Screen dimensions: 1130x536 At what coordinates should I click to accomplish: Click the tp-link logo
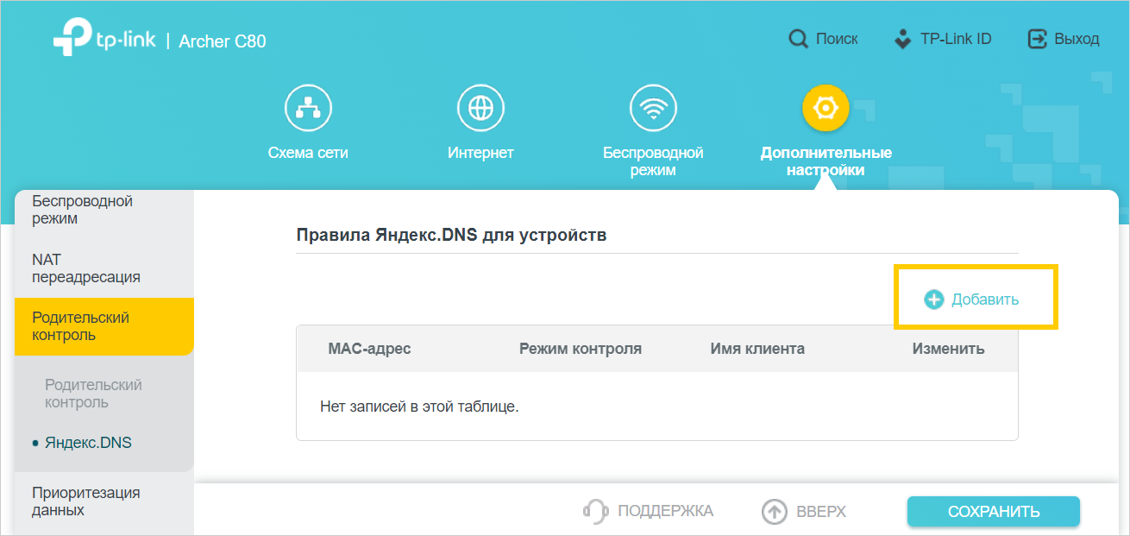coord(104,40)
